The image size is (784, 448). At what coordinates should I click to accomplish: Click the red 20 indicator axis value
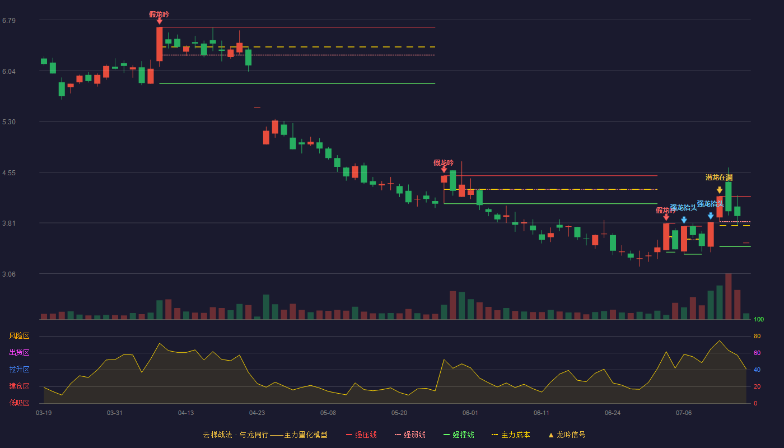pos(757,386)
